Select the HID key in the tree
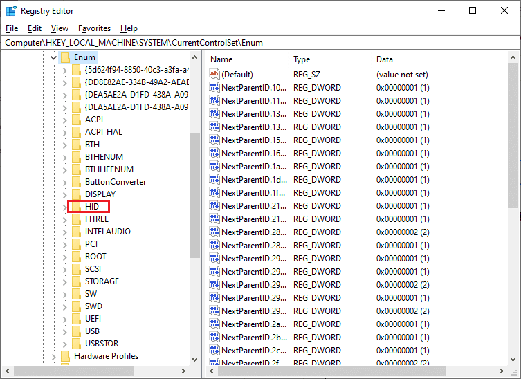This screenshot has width=521, height=379. pyautogui.click(x=92, y=207)
